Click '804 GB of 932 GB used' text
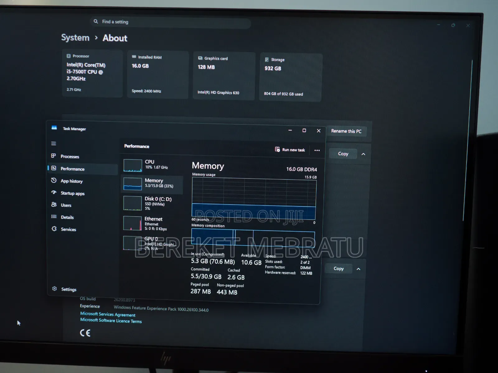The width and height of the screenshot is (498, 373). click(284, 94)
